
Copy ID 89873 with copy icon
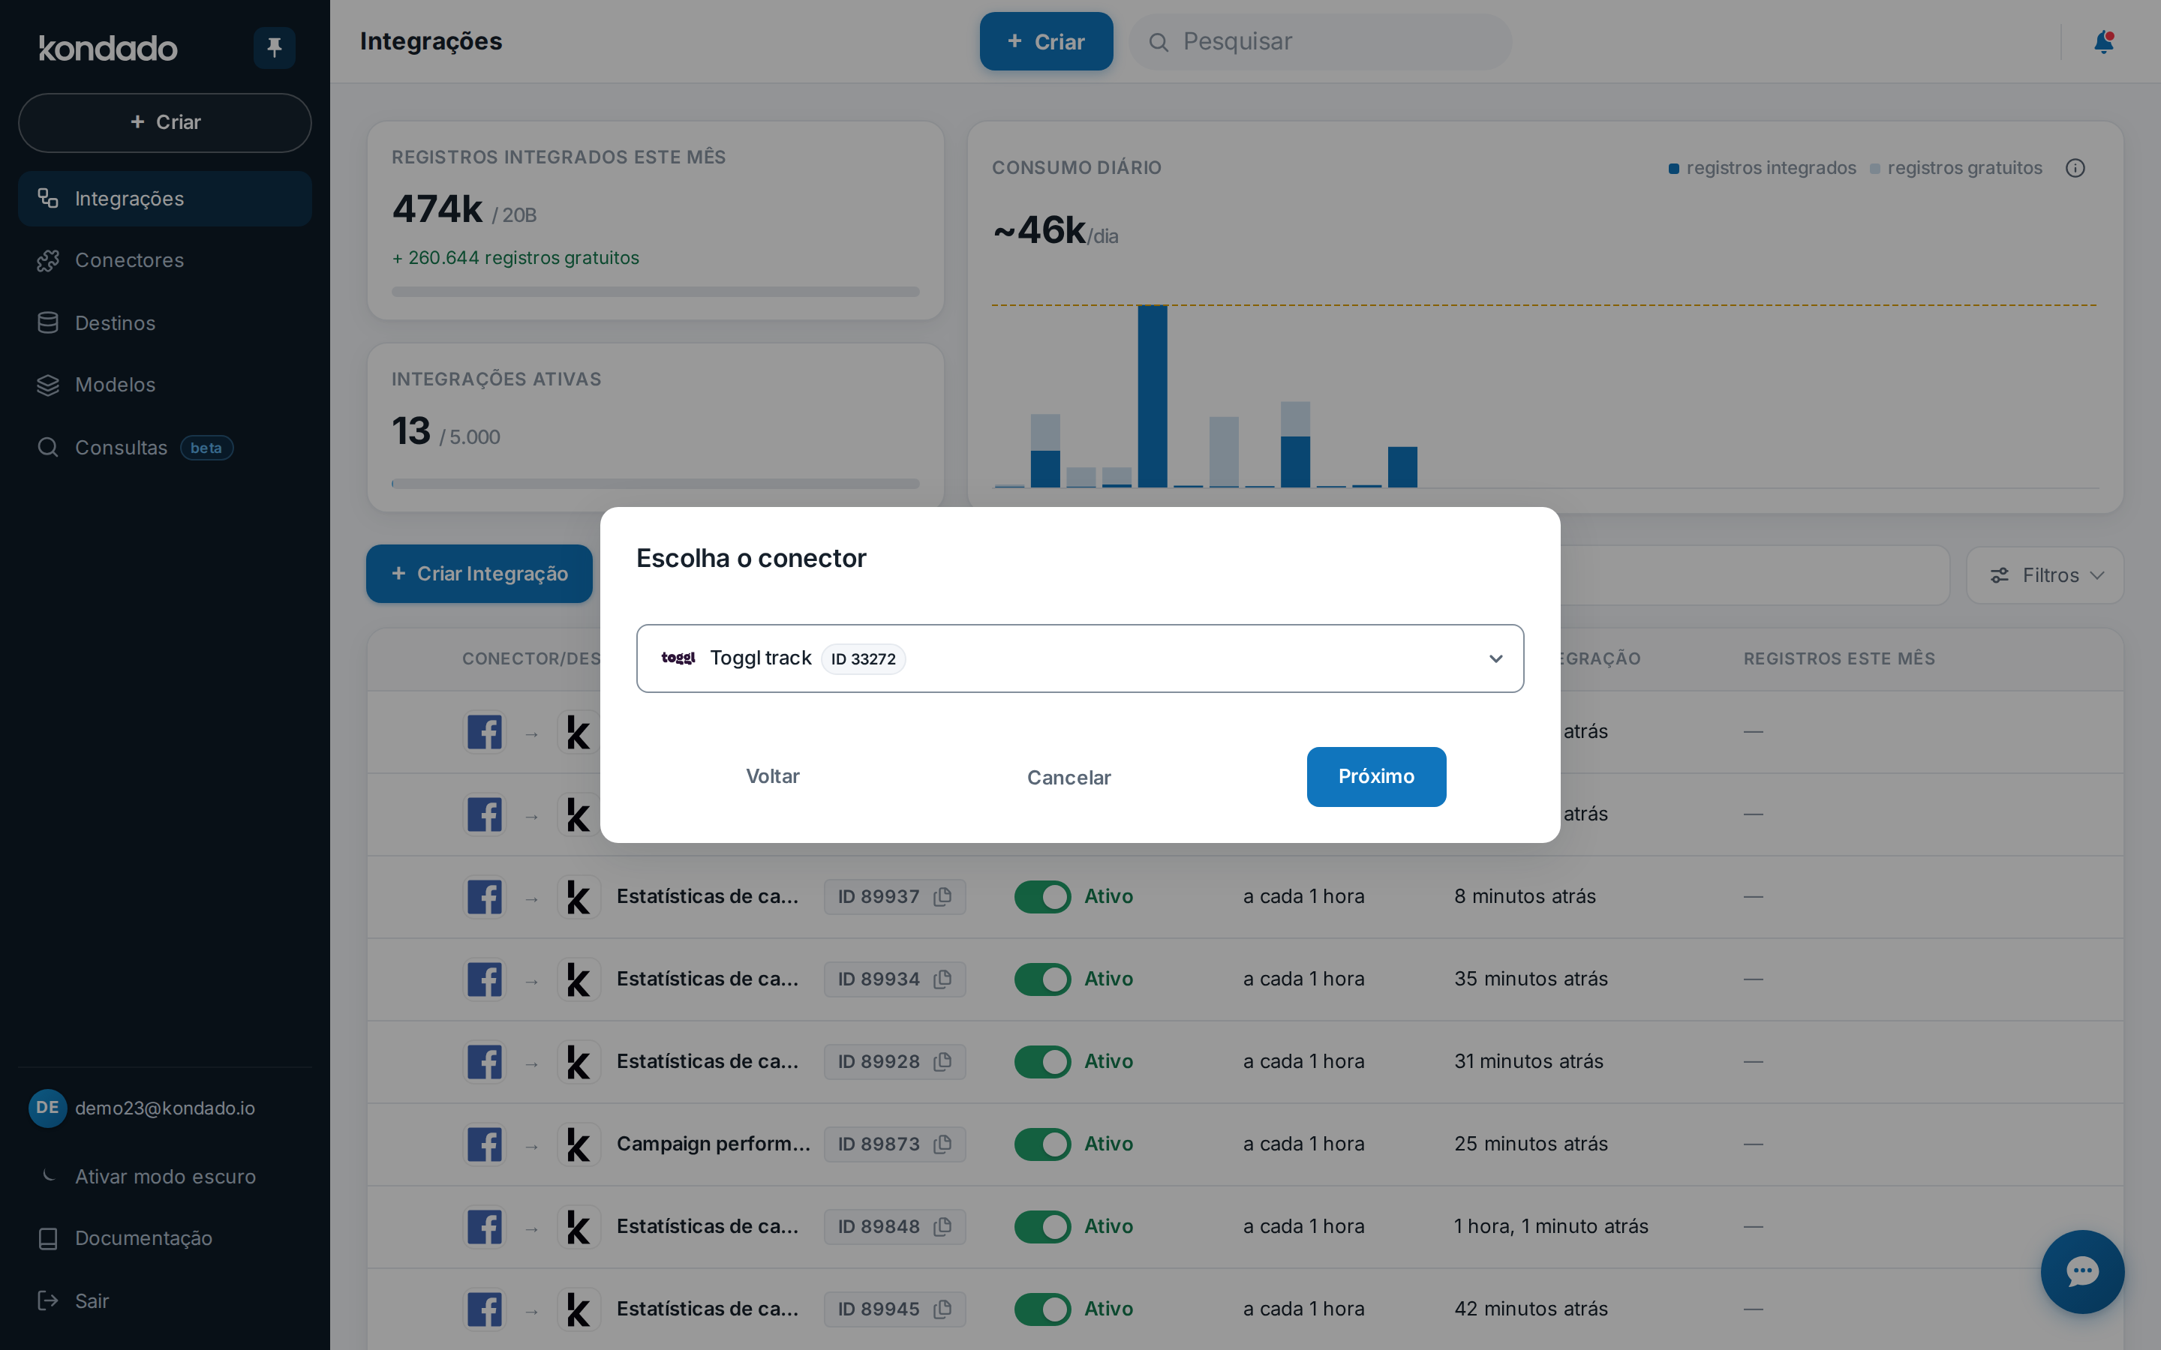(942, 1144)
